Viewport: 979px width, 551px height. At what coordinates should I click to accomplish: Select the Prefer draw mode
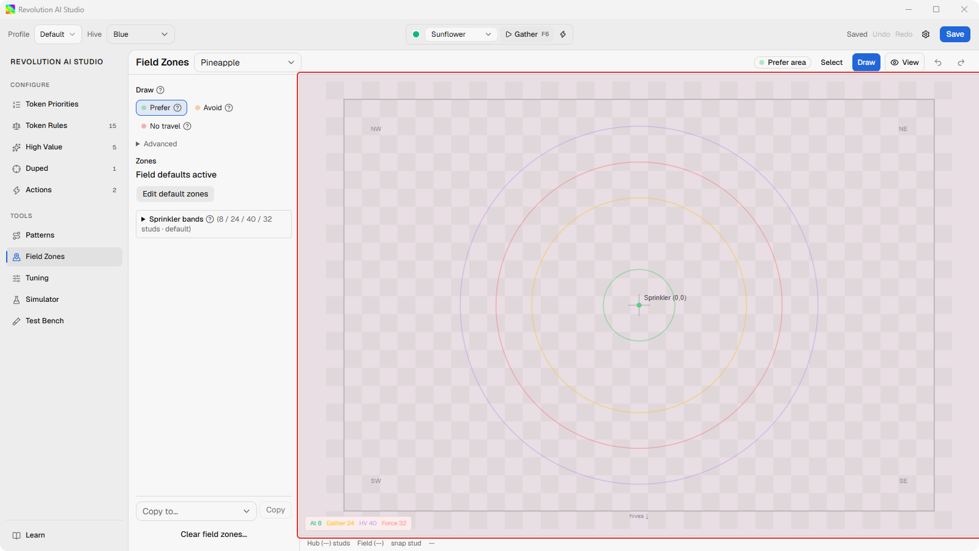coord(162,108)
